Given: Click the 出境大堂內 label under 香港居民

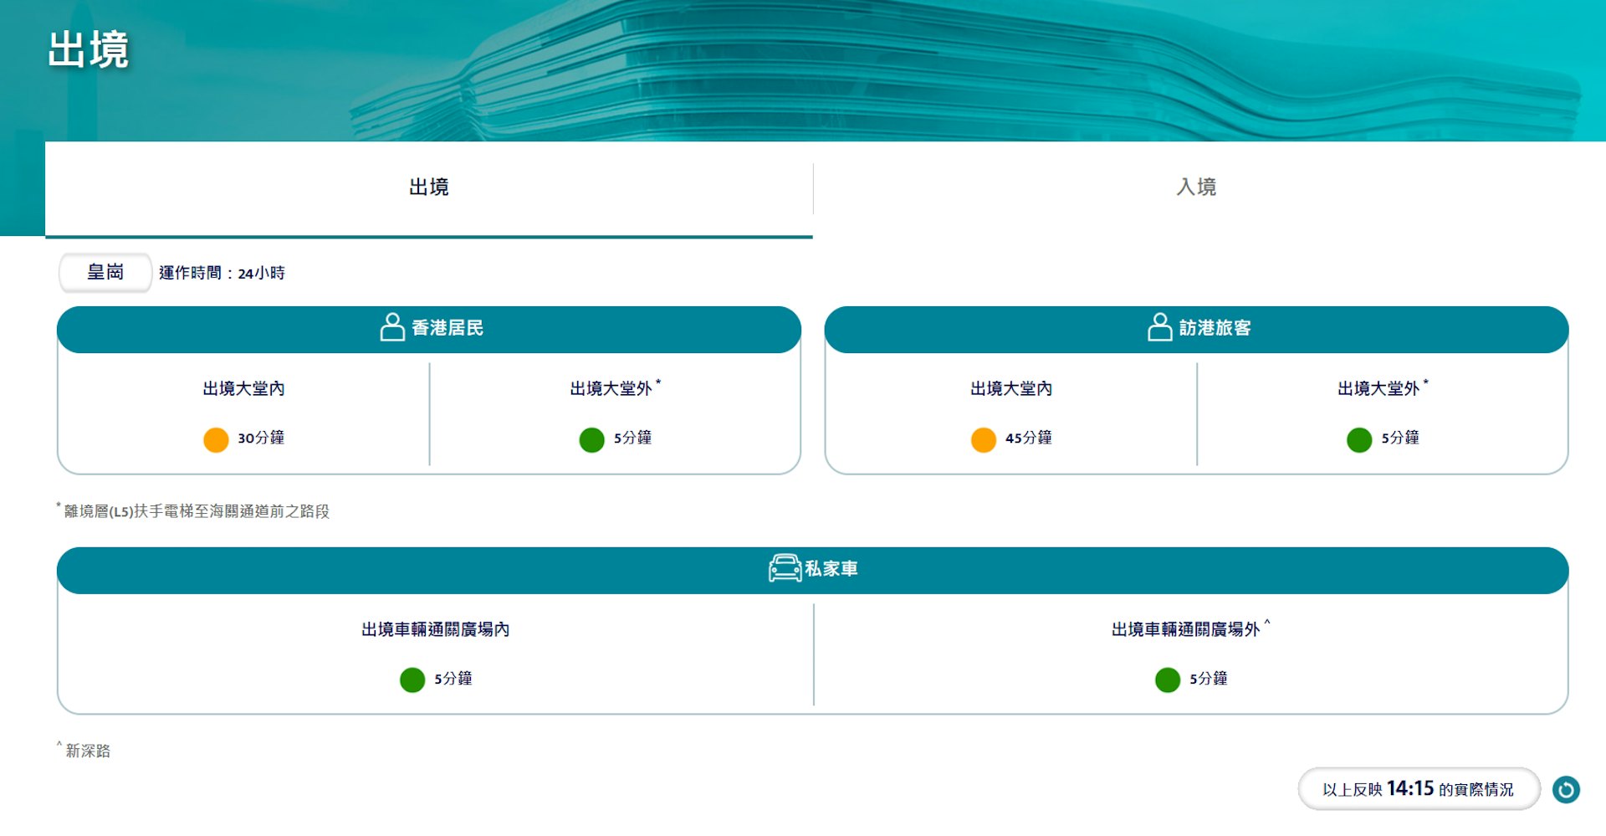Looking at the screenshot, I should 243,388.
